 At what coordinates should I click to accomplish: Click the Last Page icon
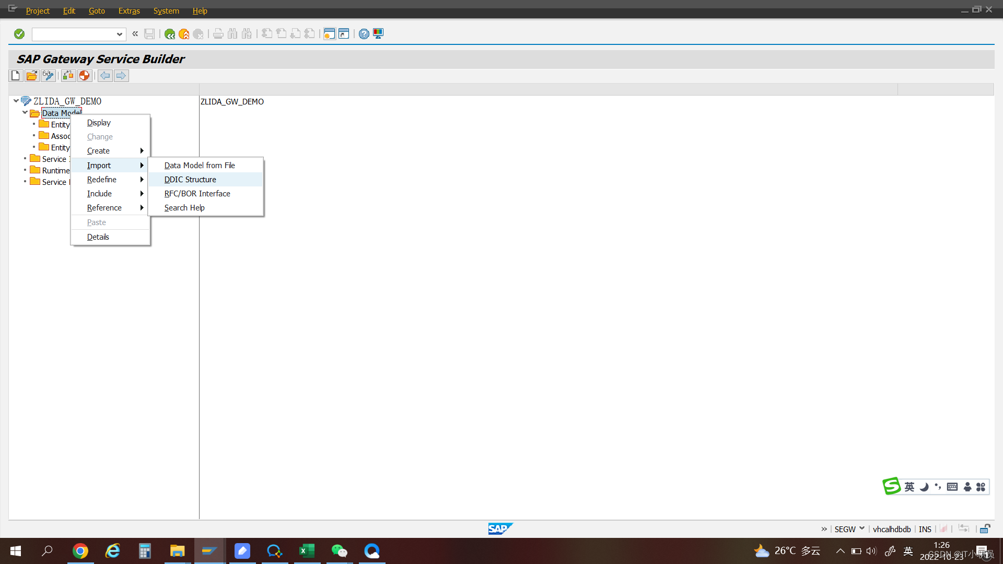(309, 34)
